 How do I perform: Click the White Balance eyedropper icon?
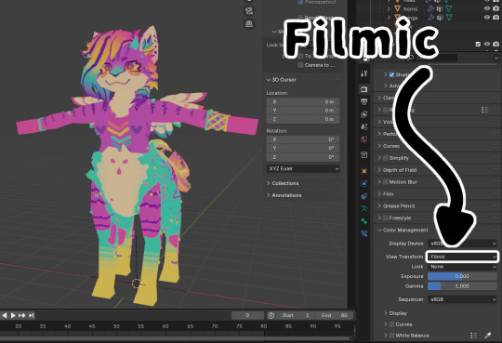click(x=488, y=336)
